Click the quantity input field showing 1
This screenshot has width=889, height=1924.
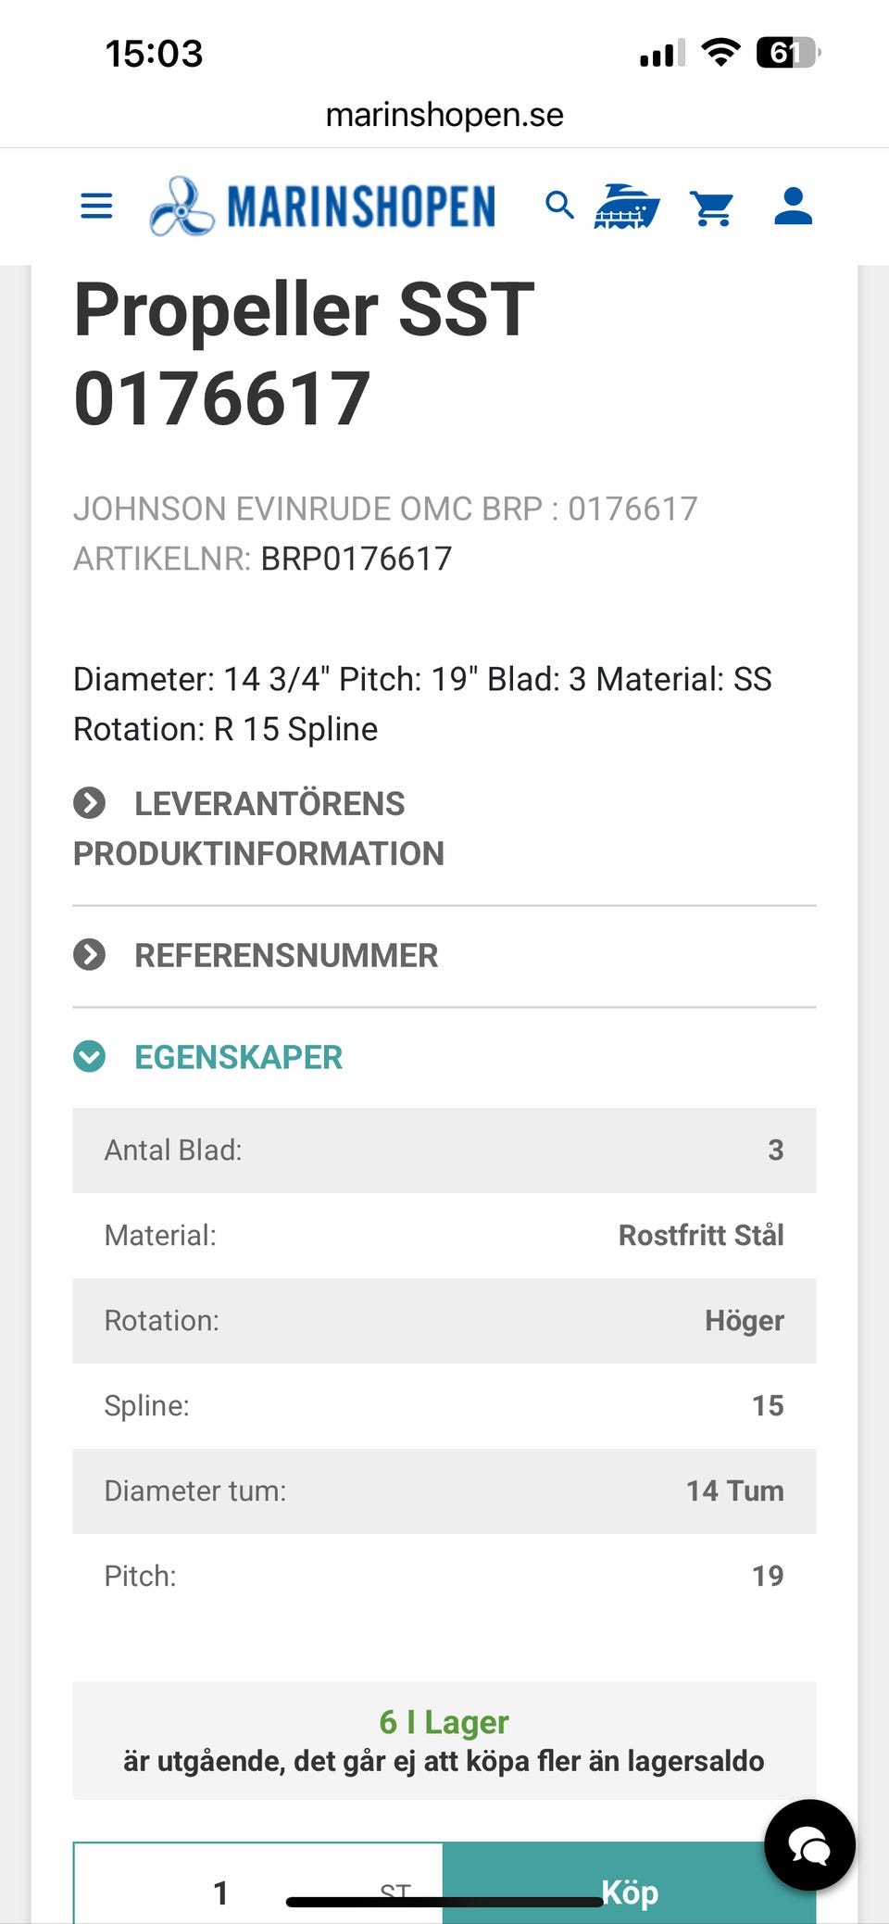222,1890
